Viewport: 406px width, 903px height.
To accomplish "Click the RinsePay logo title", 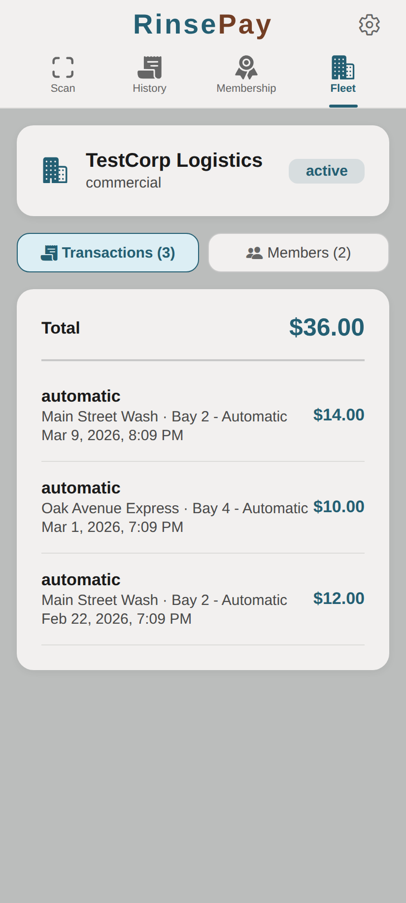I will (203, 24).
